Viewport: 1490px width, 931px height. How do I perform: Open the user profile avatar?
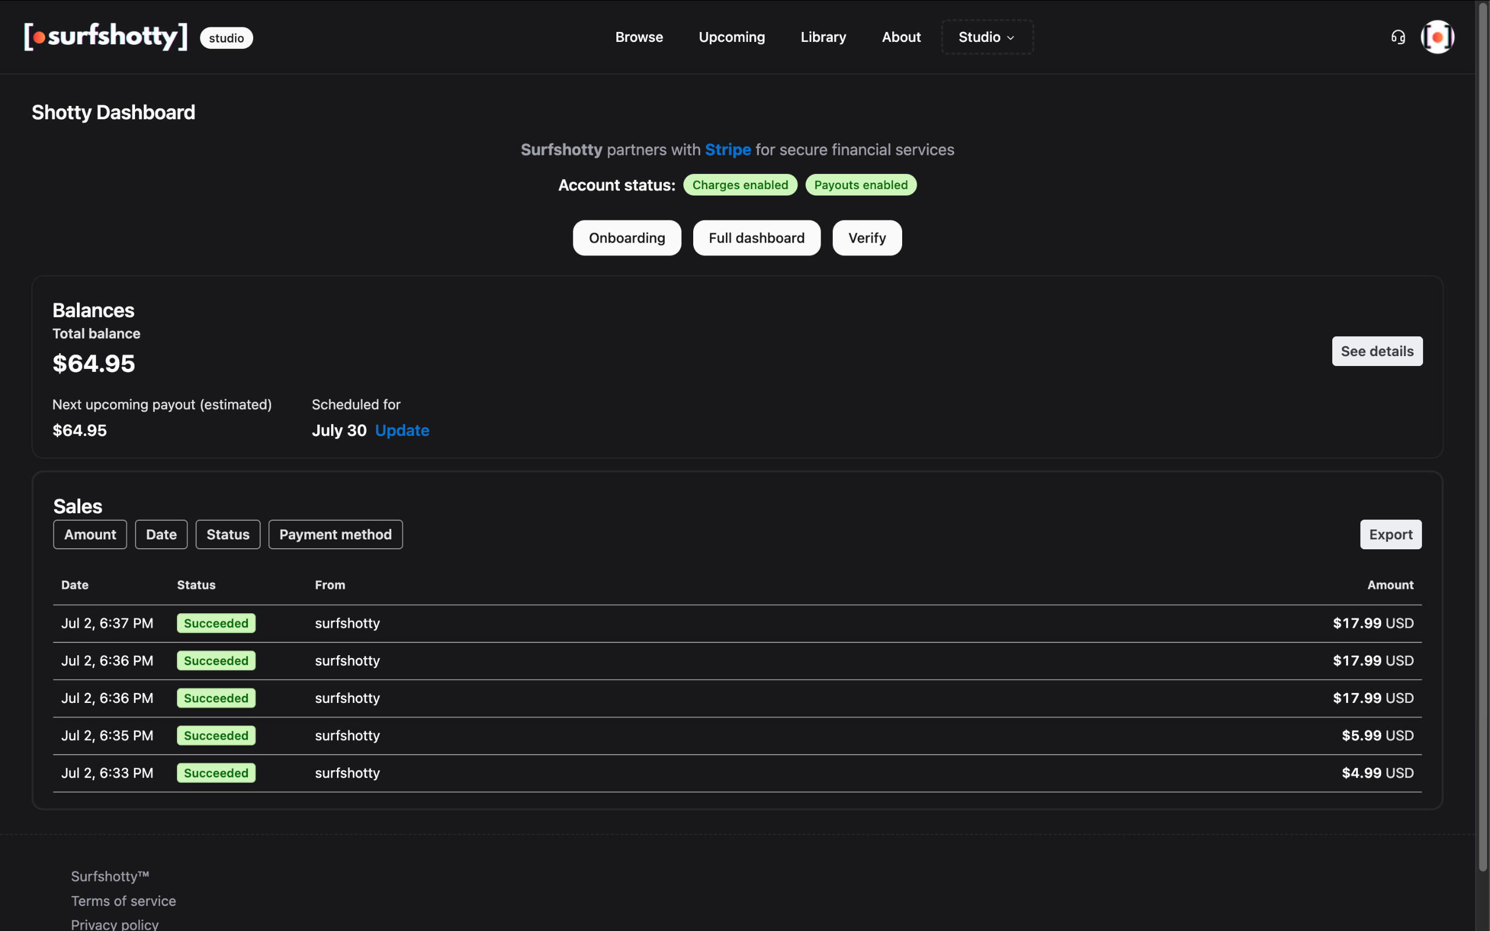(1437, 37)
